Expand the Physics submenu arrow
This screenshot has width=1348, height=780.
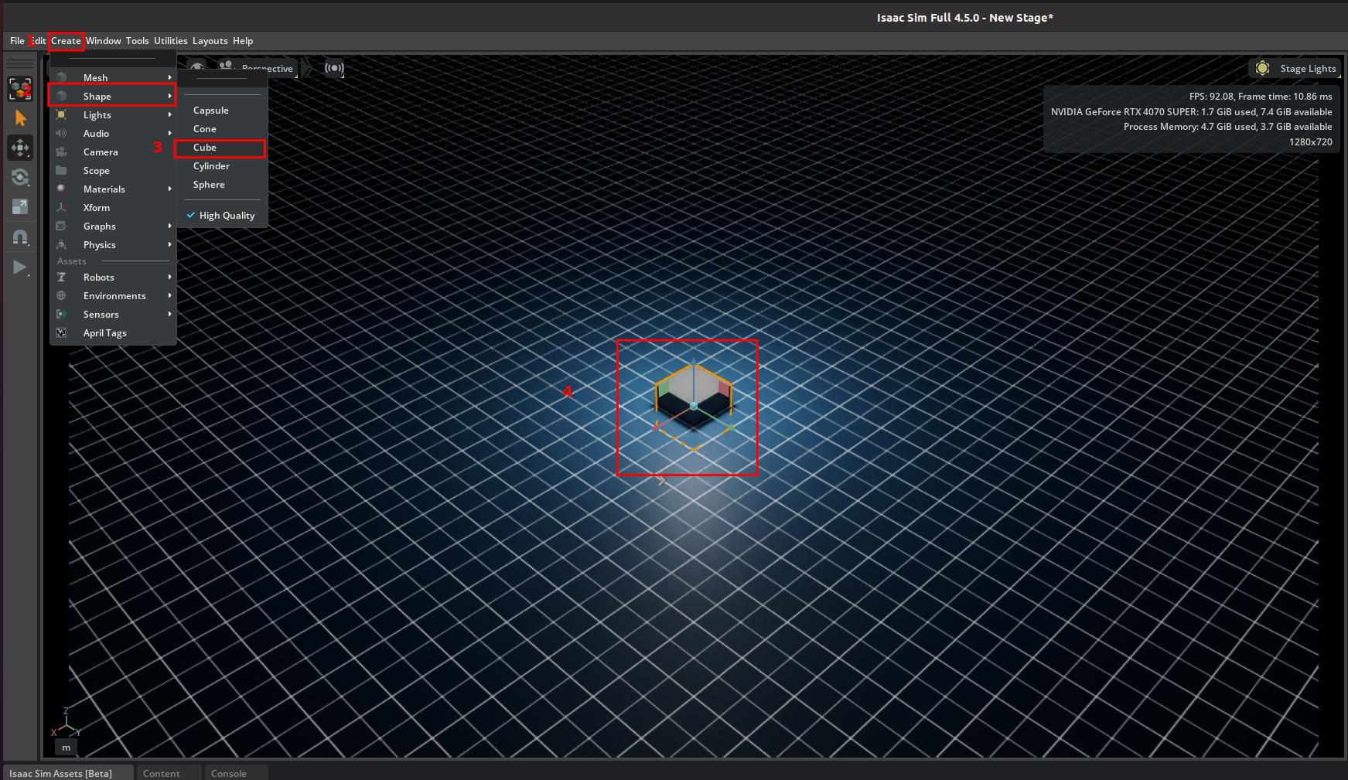169,244
